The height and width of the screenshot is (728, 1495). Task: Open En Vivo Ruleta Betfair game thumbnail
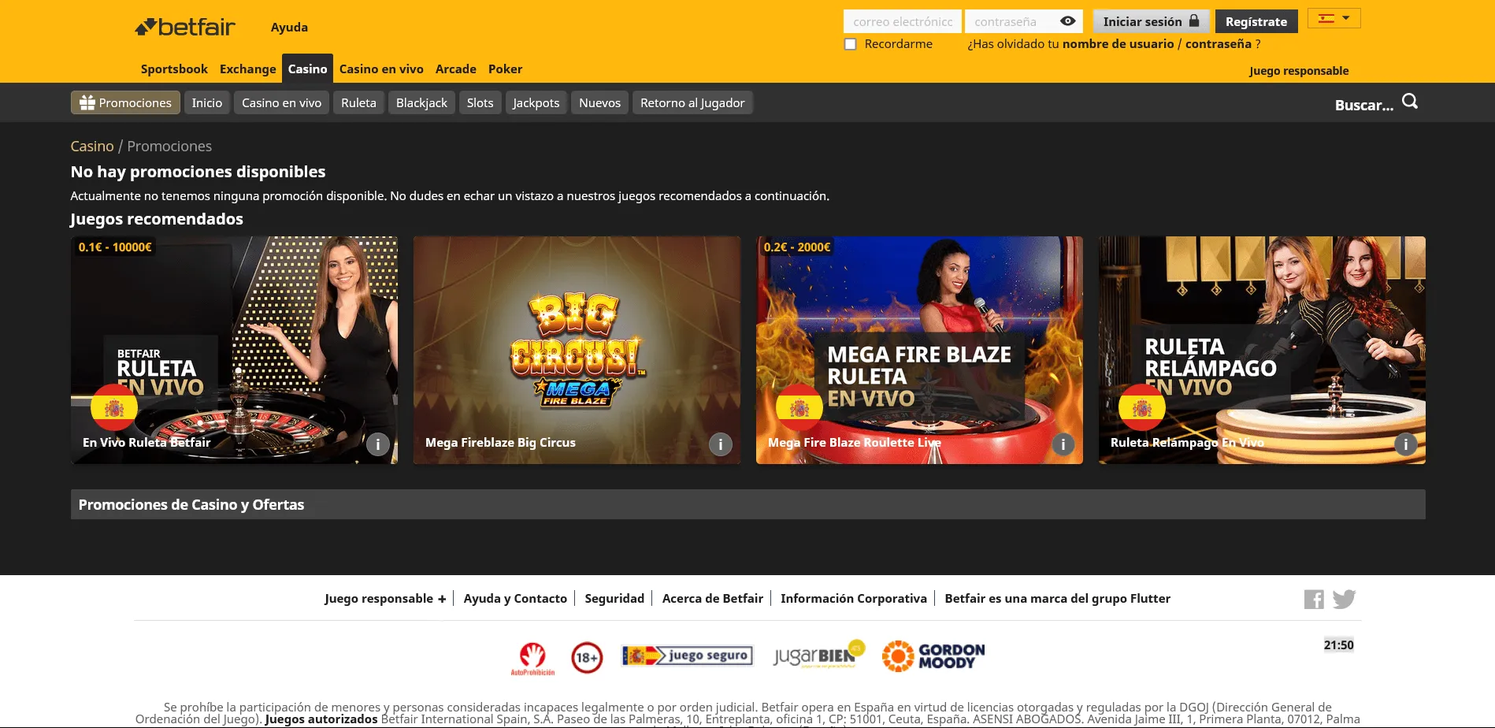(234, 350)
